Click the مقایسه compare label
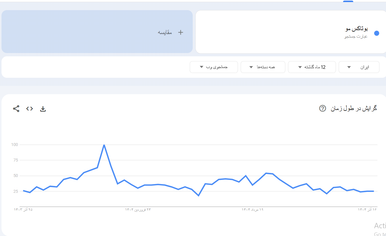Viewport: 386px width, 236px height. coord(165,32)
